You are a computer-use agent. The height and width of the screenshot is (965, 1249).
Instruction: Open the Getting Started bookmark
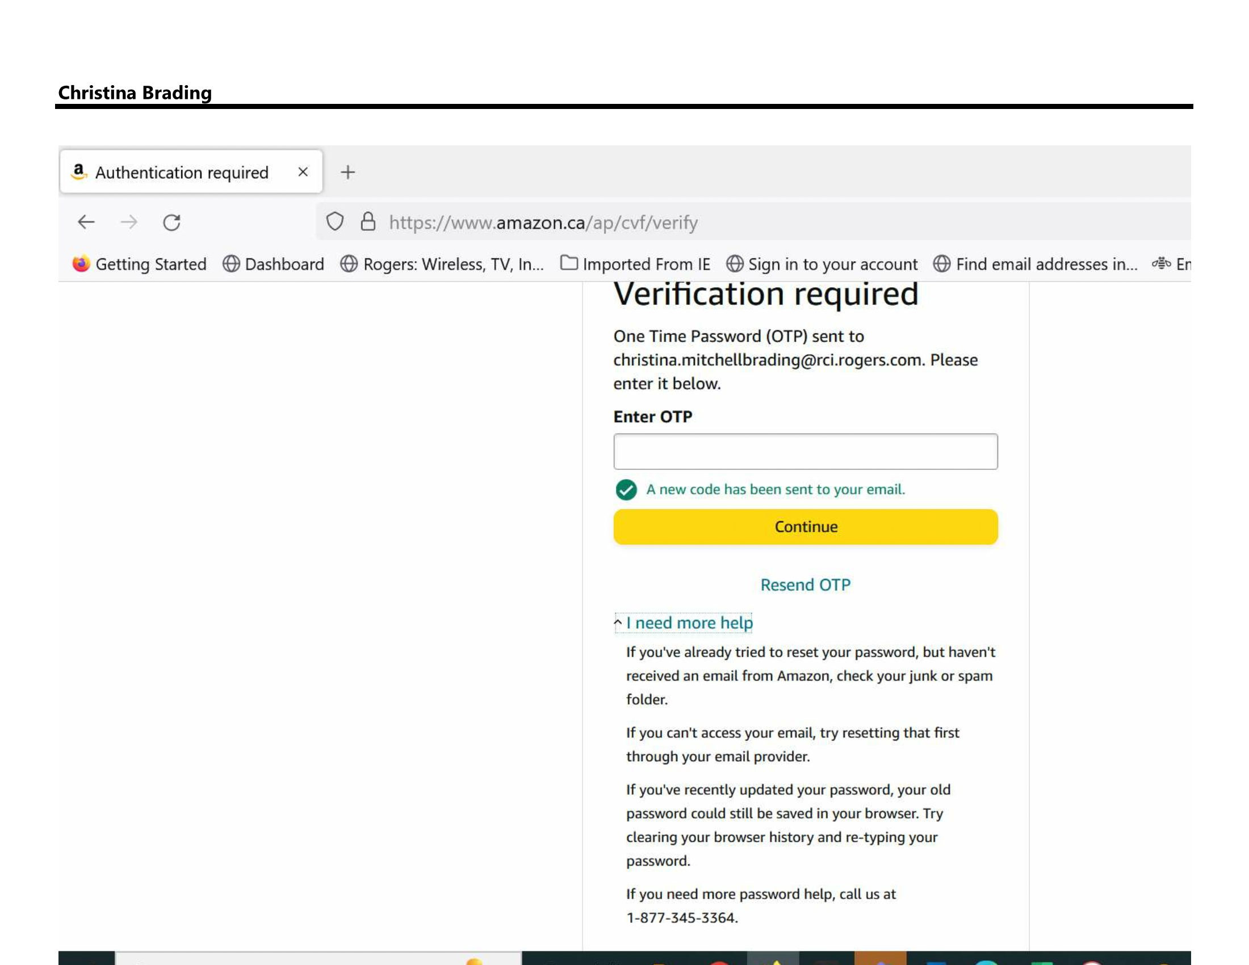coord(140,264)
